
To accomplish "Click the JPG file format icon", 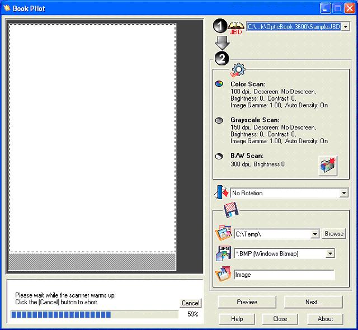I will [224, 253].
